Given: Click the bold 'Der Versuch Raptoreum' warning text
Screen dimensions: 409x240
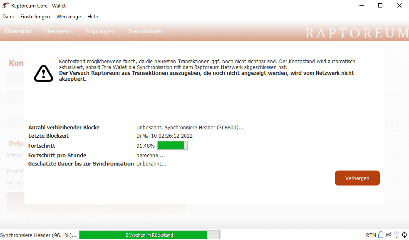Looking at the screenshot, I should tap(206, 76).
